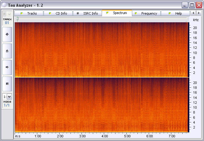The height and width of the screenshot is (141, 204).
Task: Open the drive selection dropdown
Action: [7, 14]
